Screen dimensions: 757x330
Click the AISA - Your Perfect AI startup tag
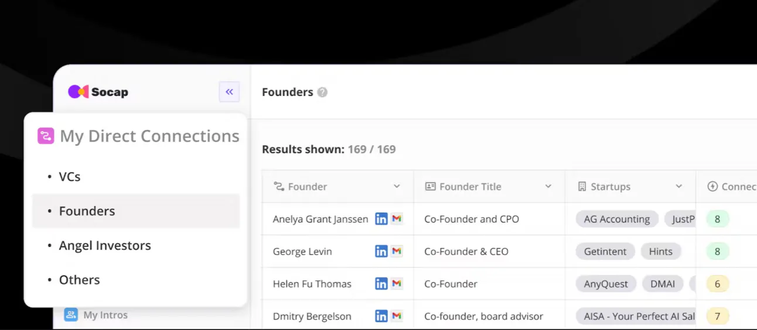(x=636, y=316)
